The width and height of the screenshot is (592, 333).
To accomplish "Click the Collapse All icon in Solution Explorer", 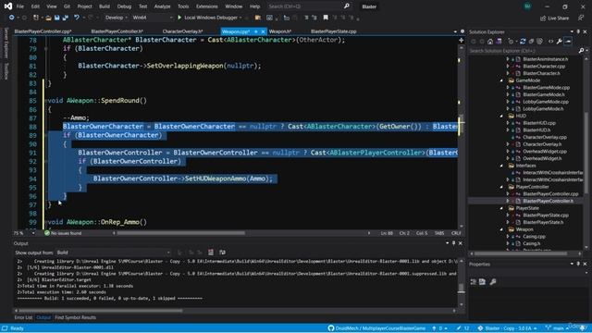I will 531,41.
